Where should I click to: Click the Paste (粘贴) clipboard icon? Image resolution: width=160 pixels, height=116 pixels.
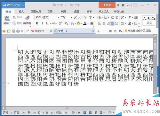7,18
